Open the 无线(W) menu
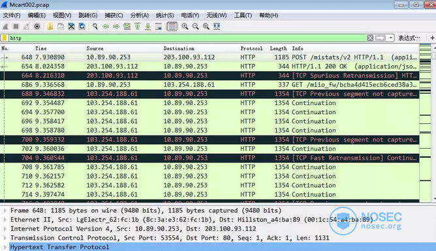Screen dimensions: 436x251 click(216, 16)
